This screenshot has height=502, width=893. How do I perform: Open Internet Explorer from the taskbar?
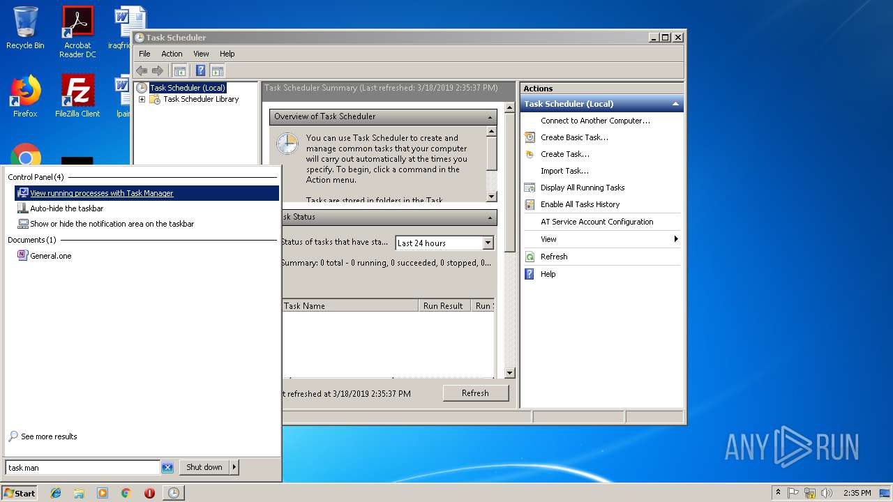pos(56,493)
